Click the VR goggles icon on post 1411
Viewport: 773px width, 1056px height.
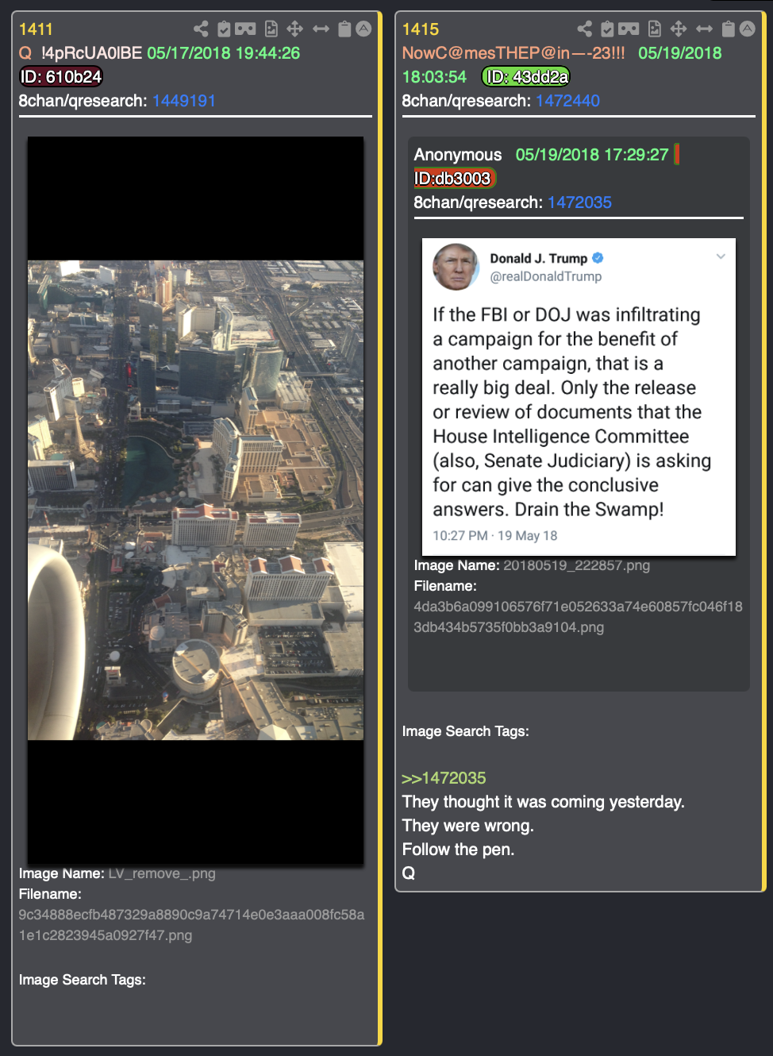point(245,29)
